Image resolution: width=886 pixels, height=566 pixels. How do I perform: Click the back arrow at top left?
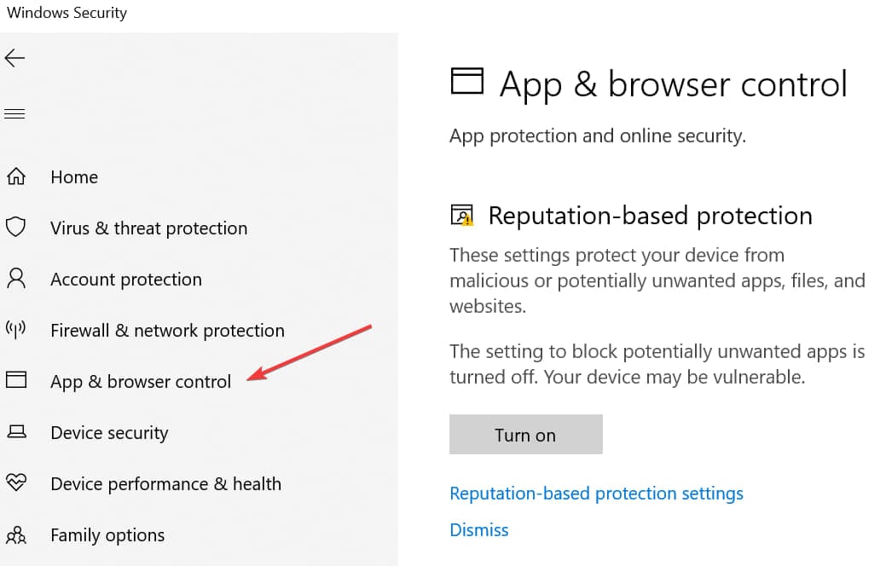(x=17, y=58)
